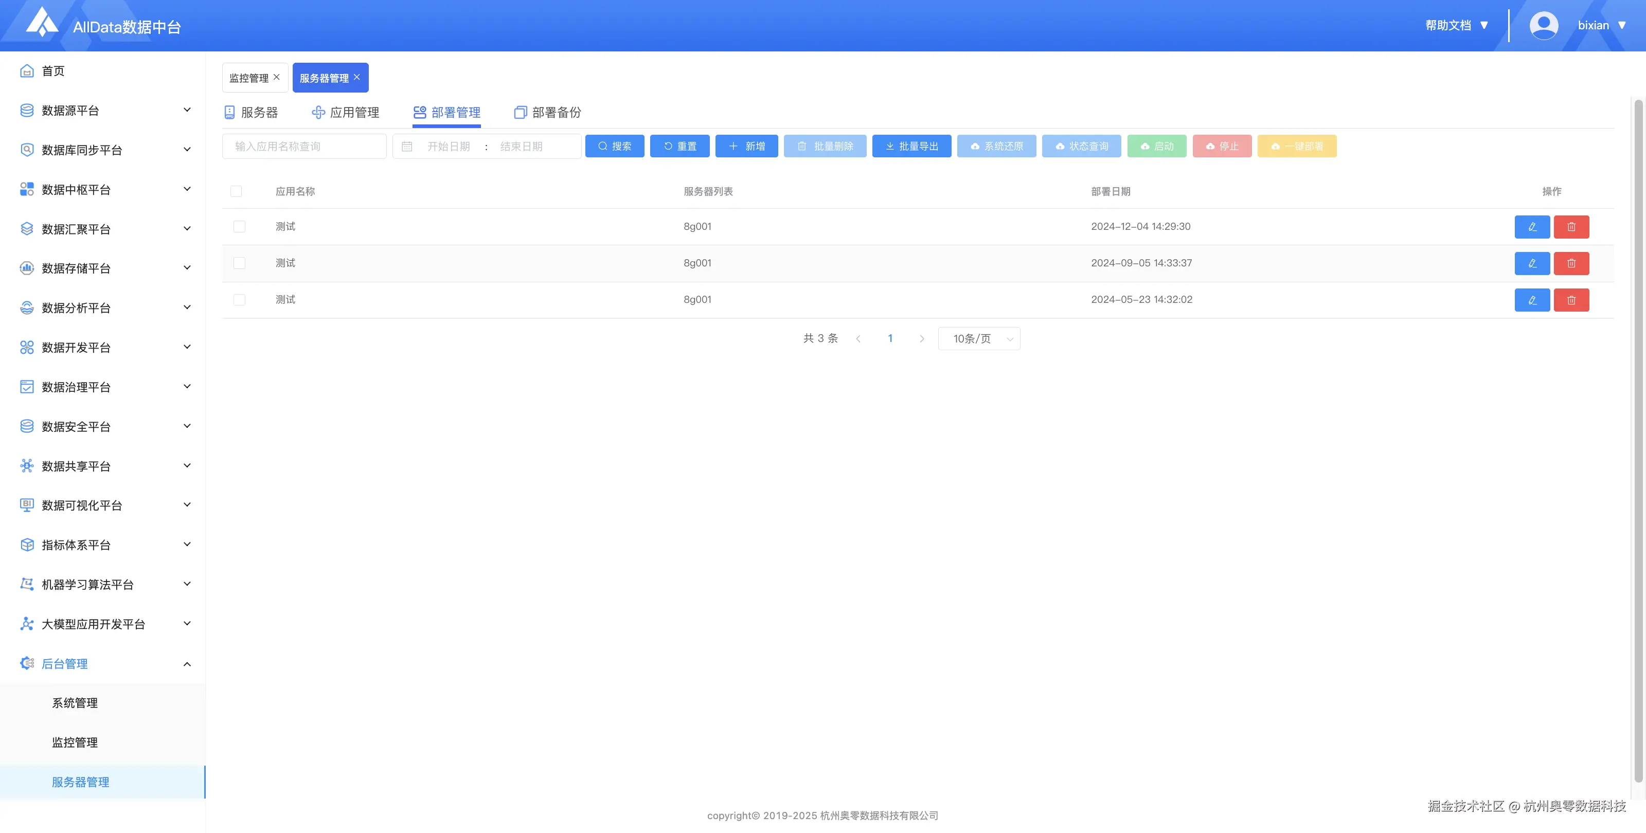Screen dimensions: 1646x833
Task: Click the 新增 add button
Action: click(x=746, y=146)
